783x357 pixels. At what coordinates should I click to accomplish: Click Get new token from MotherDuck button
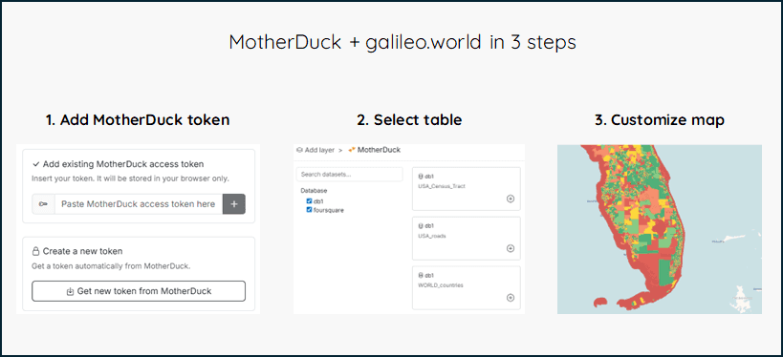click(x=139, y=291)
